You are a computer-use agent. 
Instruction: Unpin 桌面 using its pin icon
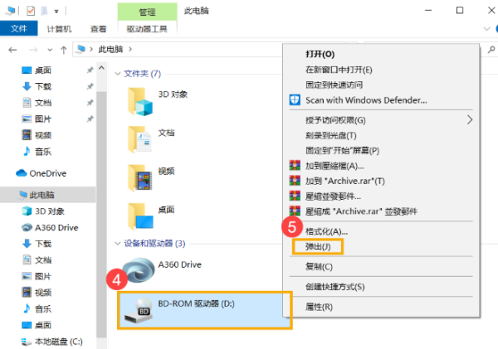[90, 70]
